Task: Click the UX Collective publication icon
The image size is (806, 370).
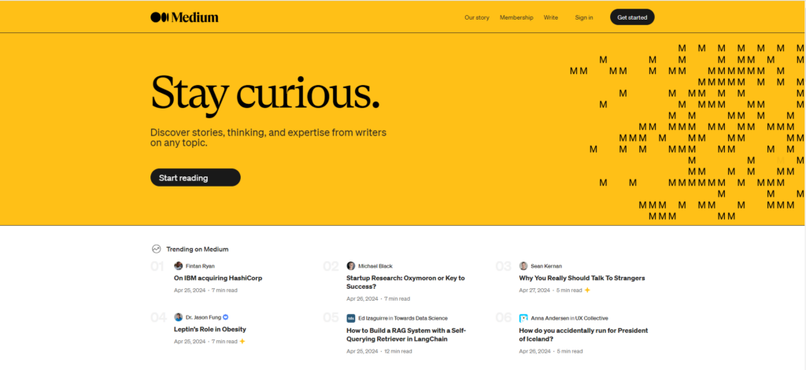Action: point(523,318)
